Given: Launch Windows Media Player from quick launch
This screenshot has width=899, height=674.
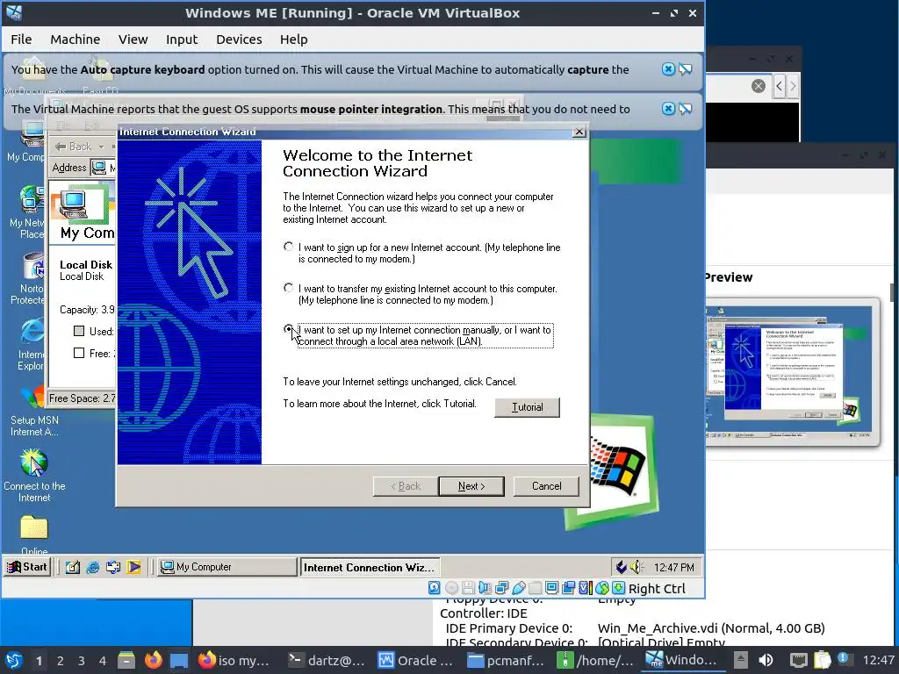Looking at the screenshot, I should [x=134, y=568].
